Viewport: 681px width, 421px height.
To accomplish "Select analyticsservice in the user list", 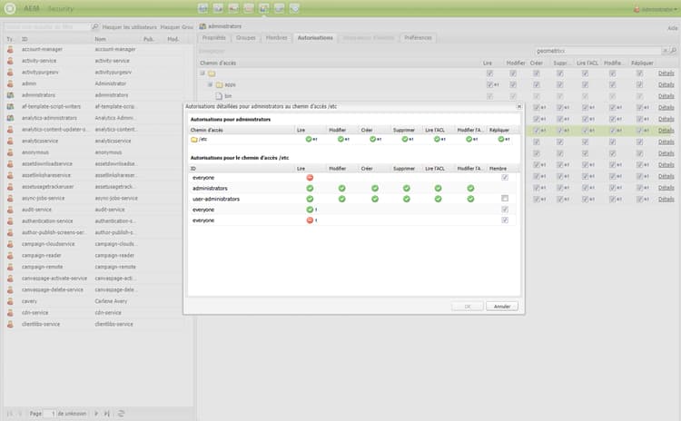I will (40, 141).
